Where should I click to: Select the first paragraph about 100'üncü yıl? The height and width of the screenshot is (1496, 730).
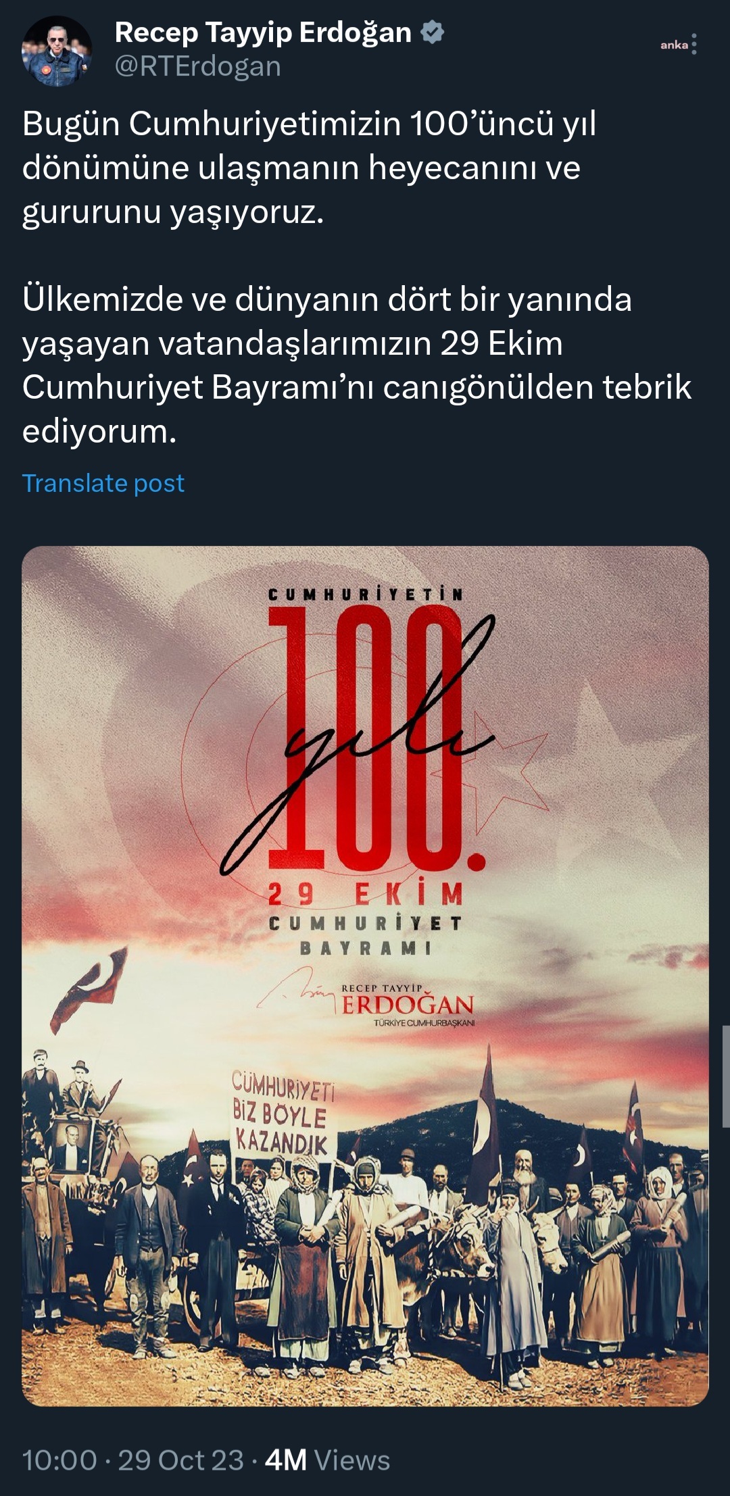point(310,168)
